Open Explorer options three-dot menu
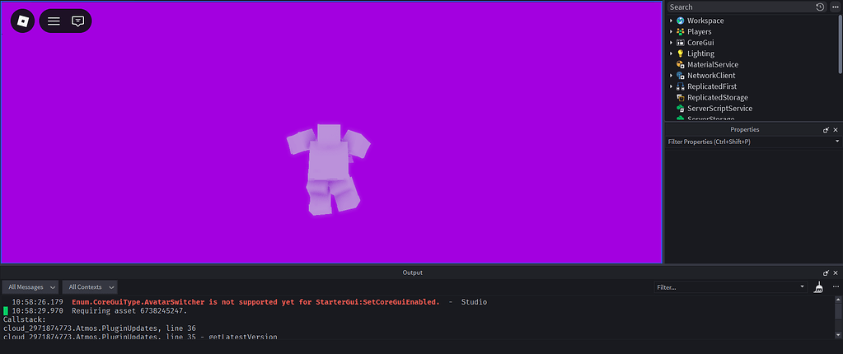This screenshot has width=843, height=354. pyautogui.click(x=835, y=7)
